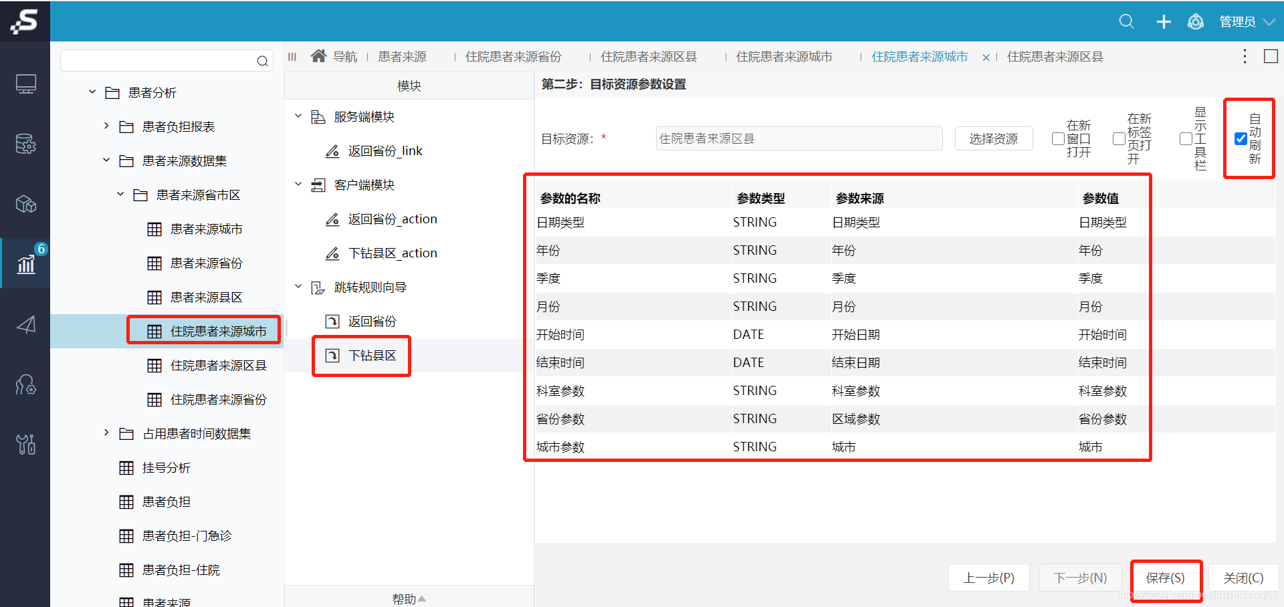Open the vertical three-dot more menu
This screenshot has width=1284, height=607.
point(1245,56)
